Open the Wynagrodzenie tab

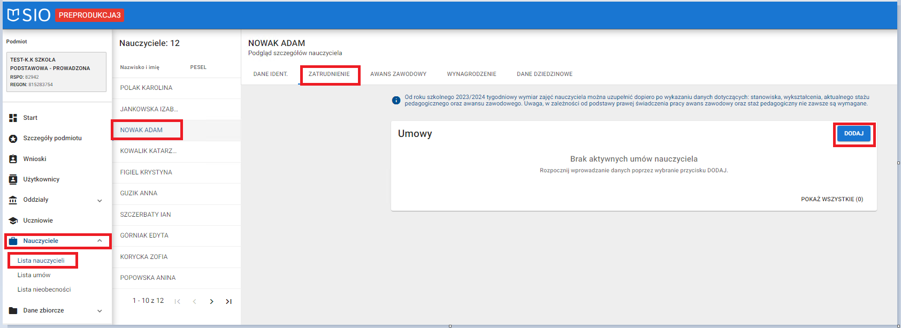471,74
